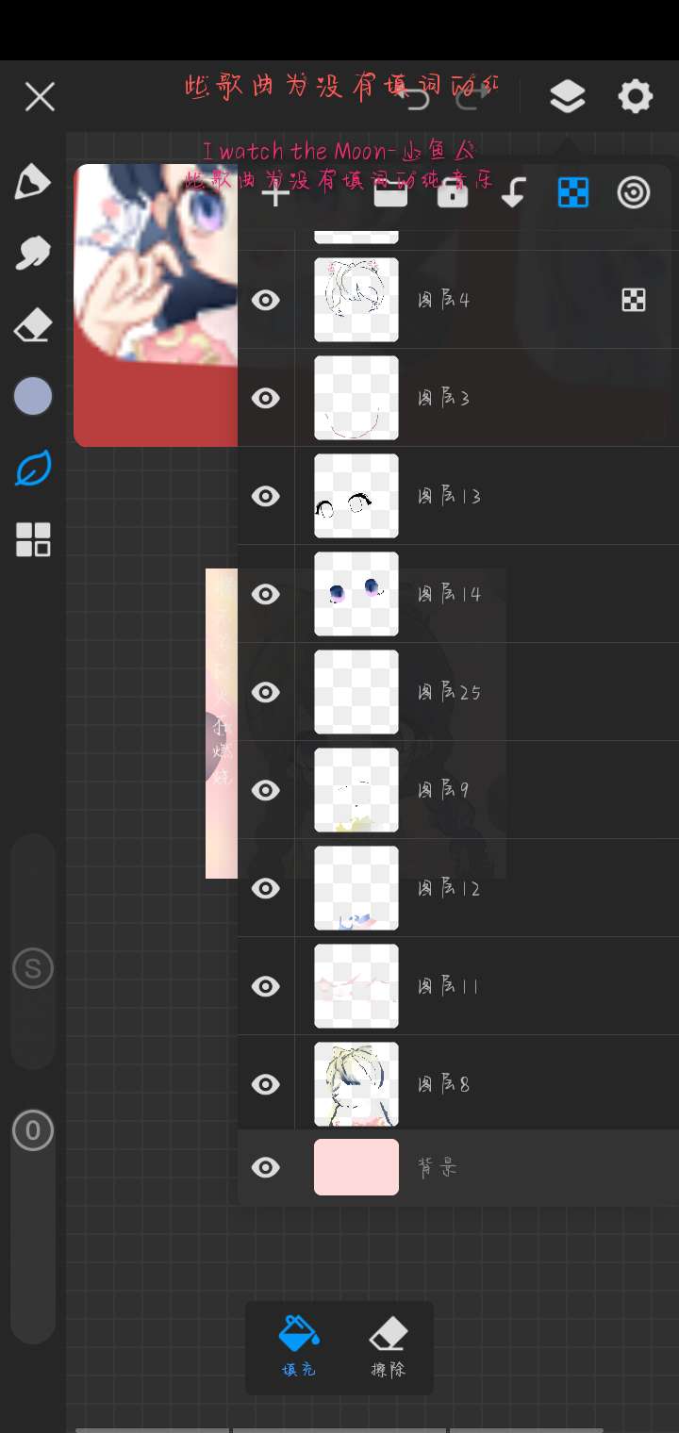Screen dimensions: 679x1433
Task: Select the smudge finger tool
Action: click(32, 253)
